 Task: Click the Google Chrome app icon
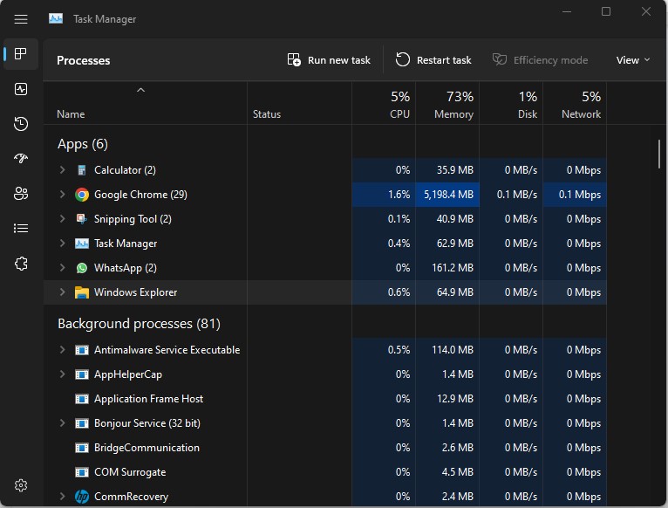click(x=81, y=195)
